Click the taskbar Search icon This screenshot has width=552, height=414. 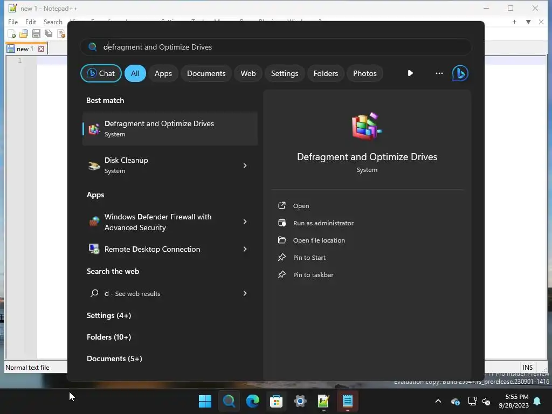tap(229, 401)
